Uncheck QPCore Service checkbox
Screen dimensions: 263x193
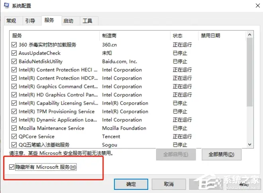14,136
